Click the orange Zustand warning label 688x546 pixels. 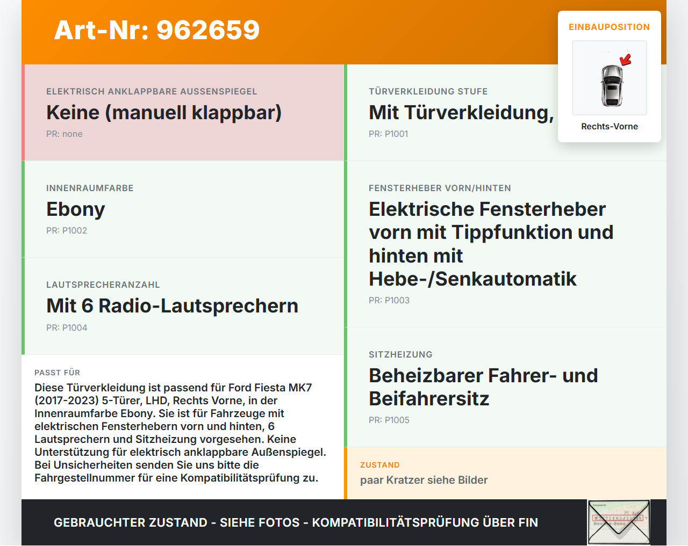(380, 465)
